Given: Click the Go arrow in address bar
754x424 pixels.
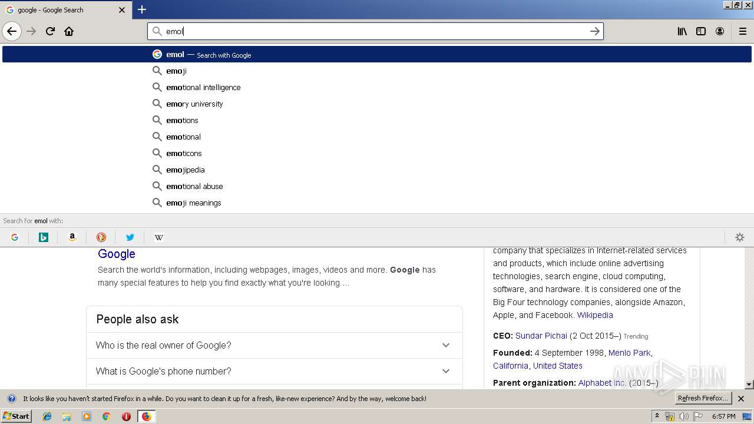Looking at the screenshot, I should click(595, 31).
